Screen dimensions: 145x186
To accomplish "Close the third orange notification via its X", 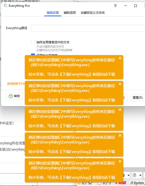I will (120, 110).
